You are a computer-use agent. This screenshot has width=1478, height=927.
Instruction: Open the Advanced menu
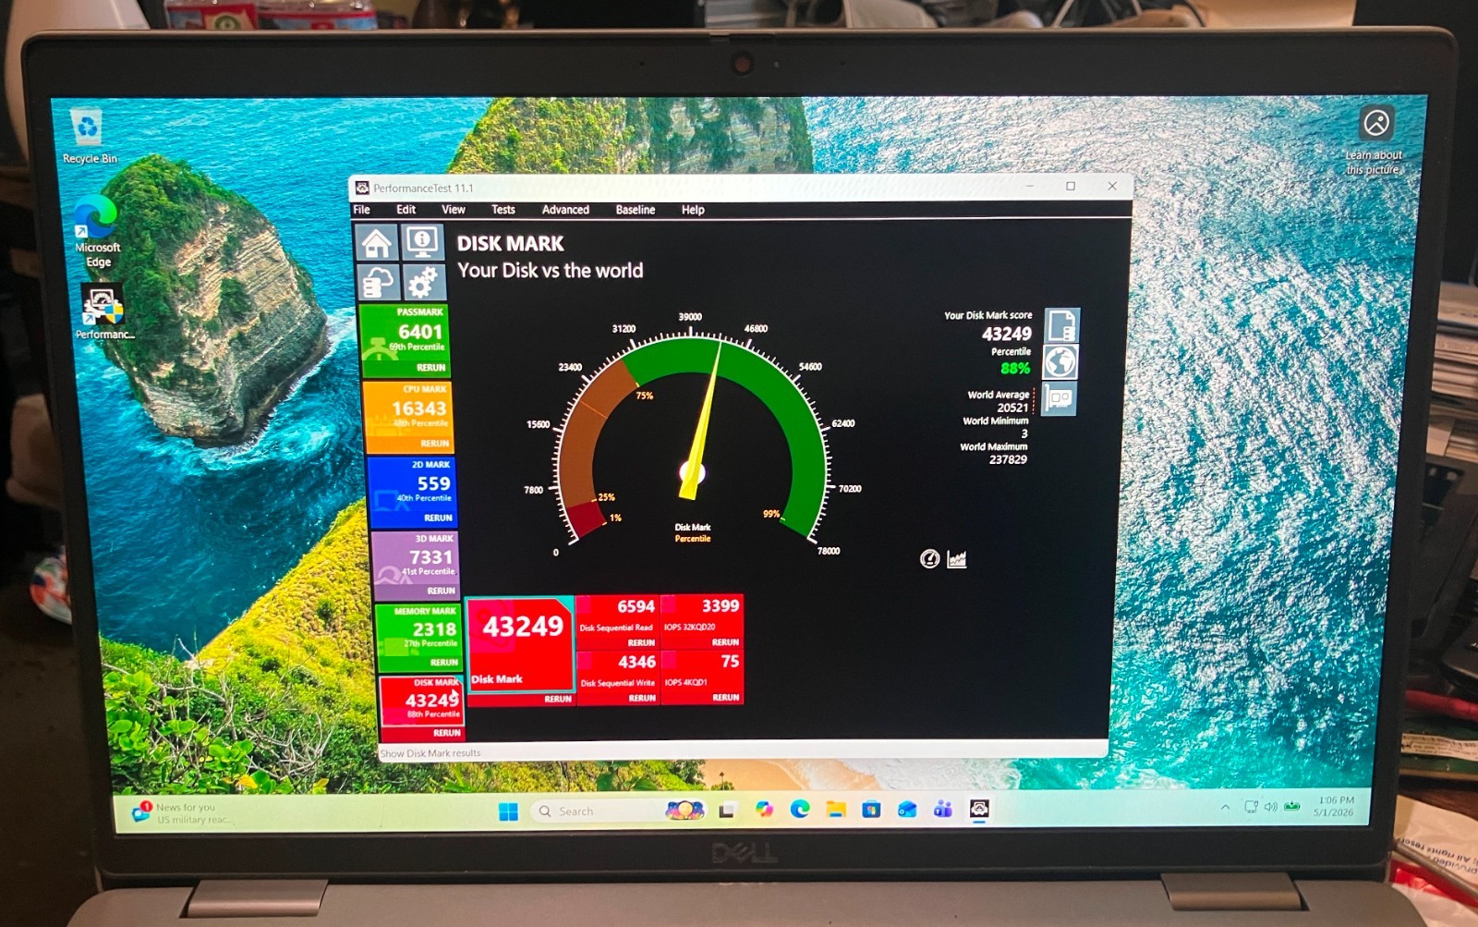[565, 210]
